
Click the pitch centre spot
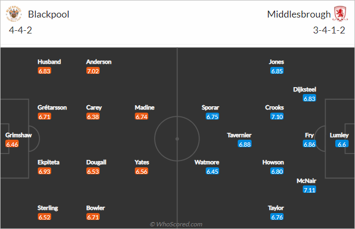tap(177, 139)
